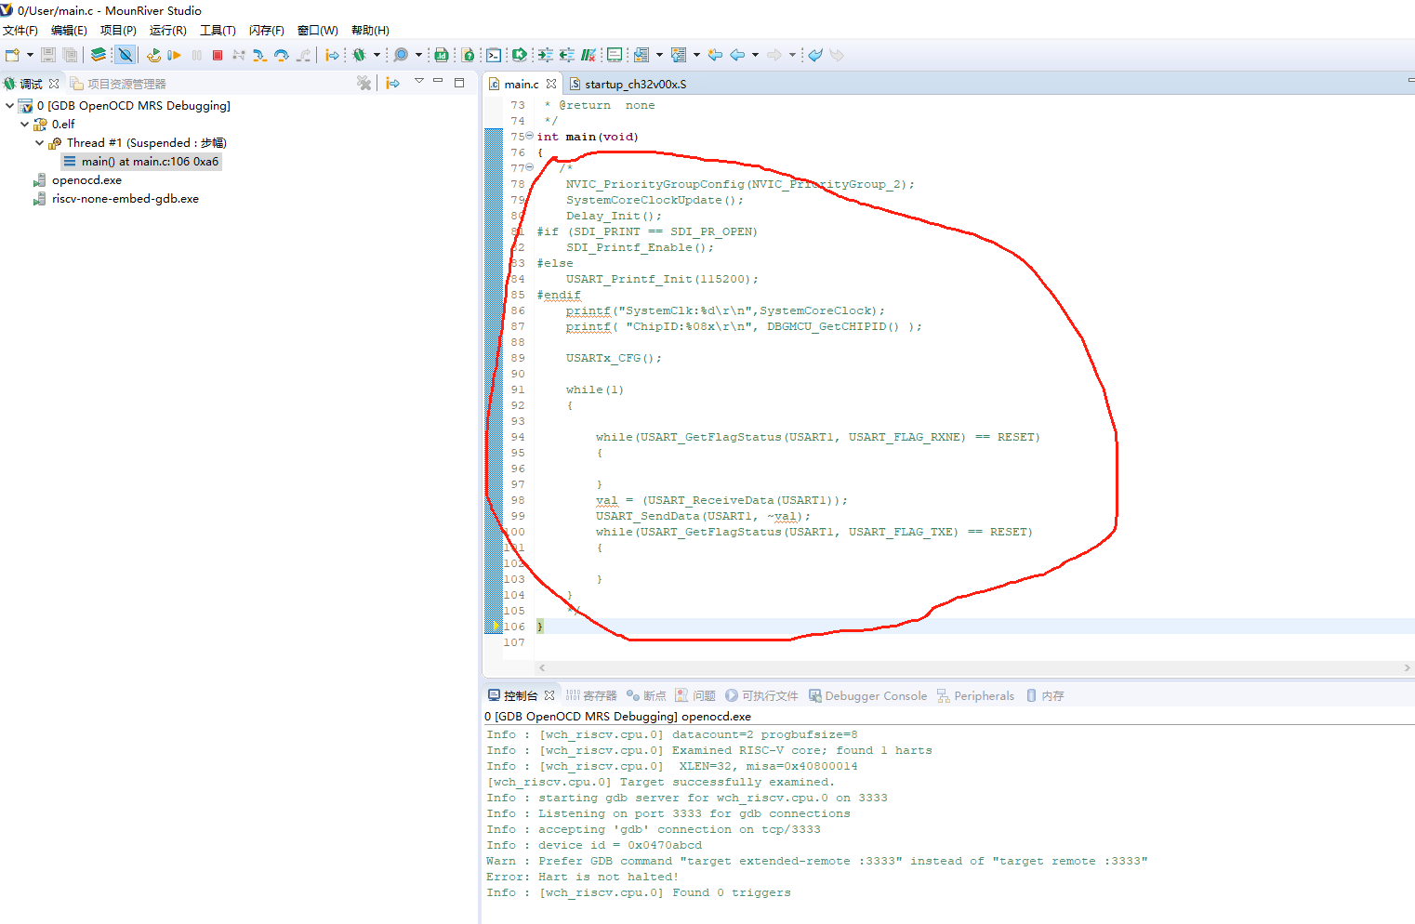The height and width of the screenshot is (924, 1415).
Task: Switch to the 内存 tab
Action: pos(1045,695)
